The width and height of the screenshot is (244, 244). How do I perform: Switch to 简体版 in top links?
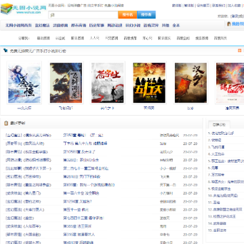[x=176, y=5]
